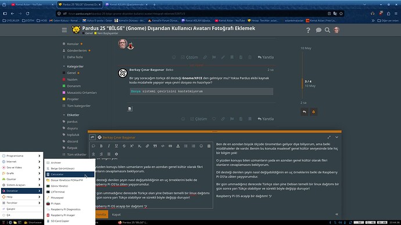Image resolution: width=401 pixels, height=225 pixels.
Task: Open the user avatar menu in the forum header
Action: coord(336,30)
